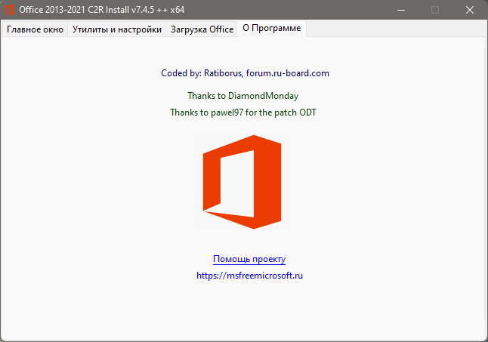Maximize the C2R Install window
The height and width of the screenshot is (342, 488).
(434, 10)
